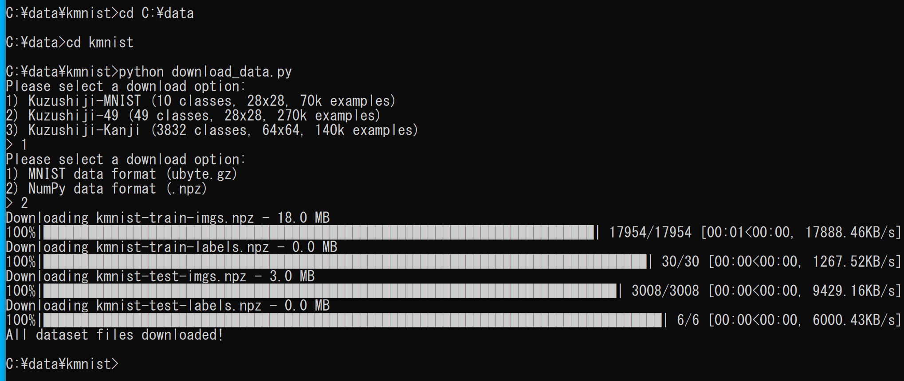Click the kmnist-train-imgs.npz download progress bar
The height and width of the screenshot is (381, 904).
318,233
